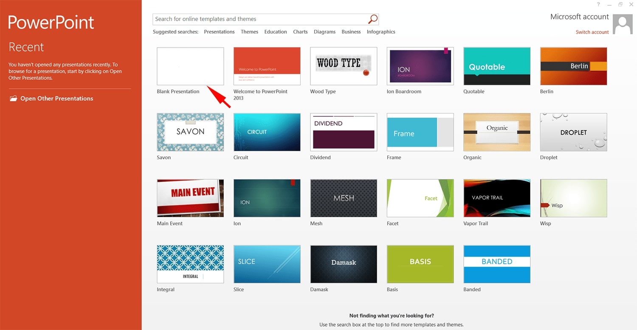Screen dimensions: 637x330
Task: Choose the Basis template thumbnail
Action: click(420, 264)
